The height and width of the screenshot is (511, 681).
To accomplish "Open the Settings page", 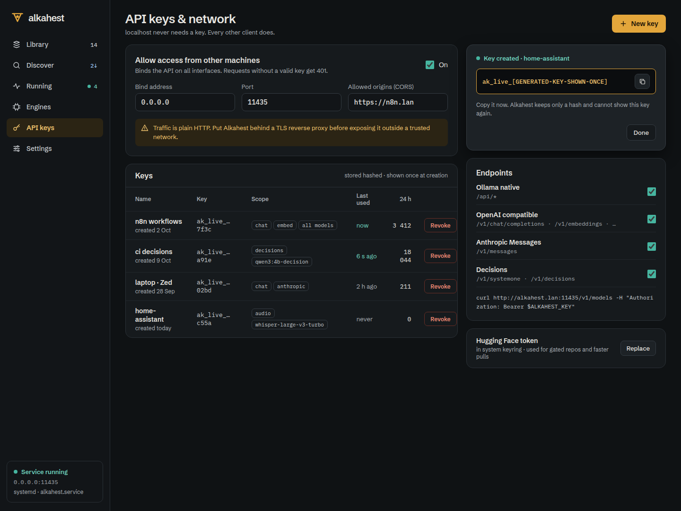I will coord(55,149).
